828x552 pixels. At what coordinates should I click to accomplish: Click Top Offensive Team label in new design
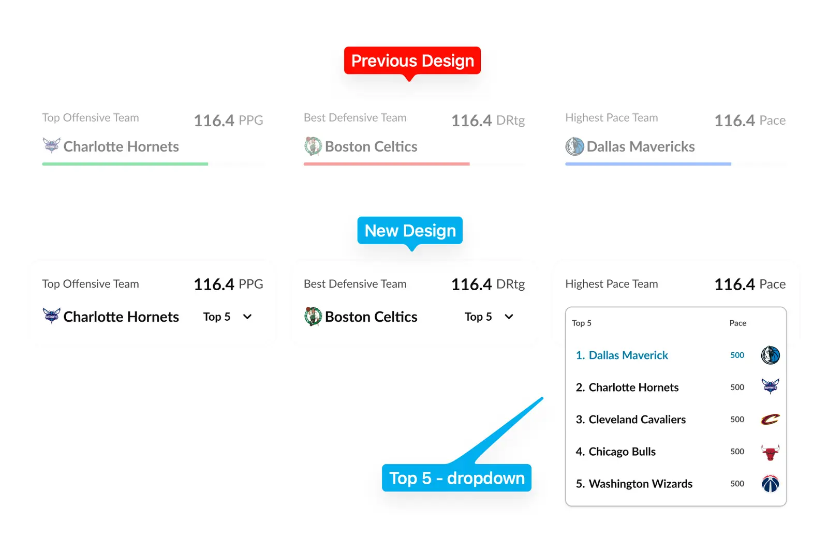[x=91, y=284]
